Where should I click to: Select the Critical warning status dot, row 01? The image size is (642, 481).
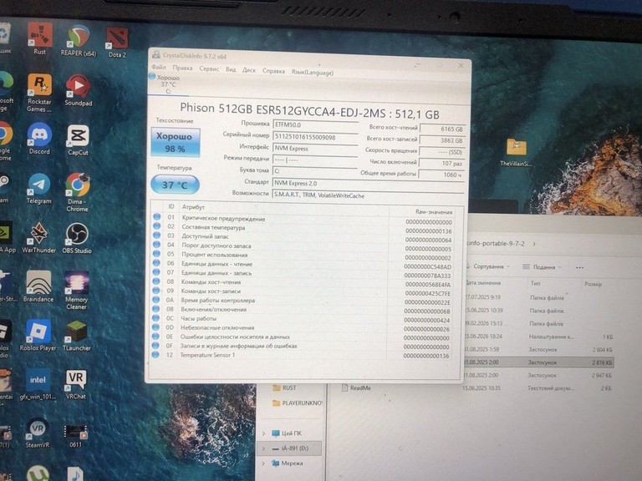coord(157,217)
